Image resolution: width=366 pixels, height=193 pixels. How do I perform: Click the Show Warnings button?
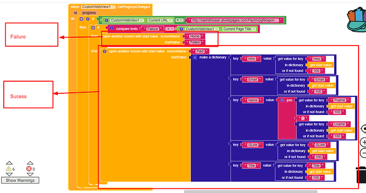pyautogui.click(x=20, y=180)
